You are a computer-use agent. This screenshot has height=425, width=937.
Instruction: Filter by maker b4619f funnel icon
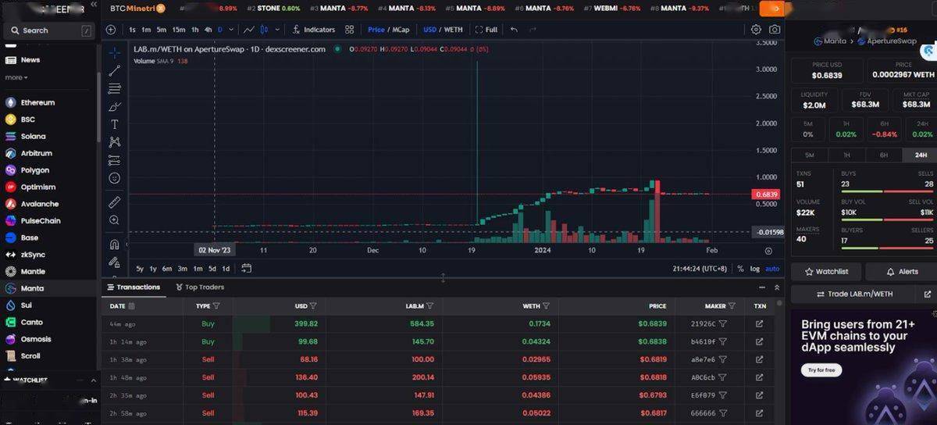(723, 341)
